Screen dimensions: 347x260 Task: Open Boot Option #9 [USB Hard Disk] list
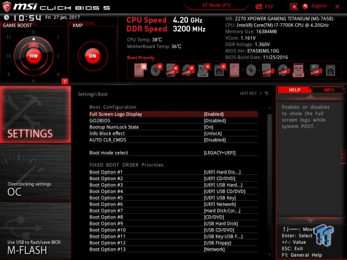coord(221,223)
